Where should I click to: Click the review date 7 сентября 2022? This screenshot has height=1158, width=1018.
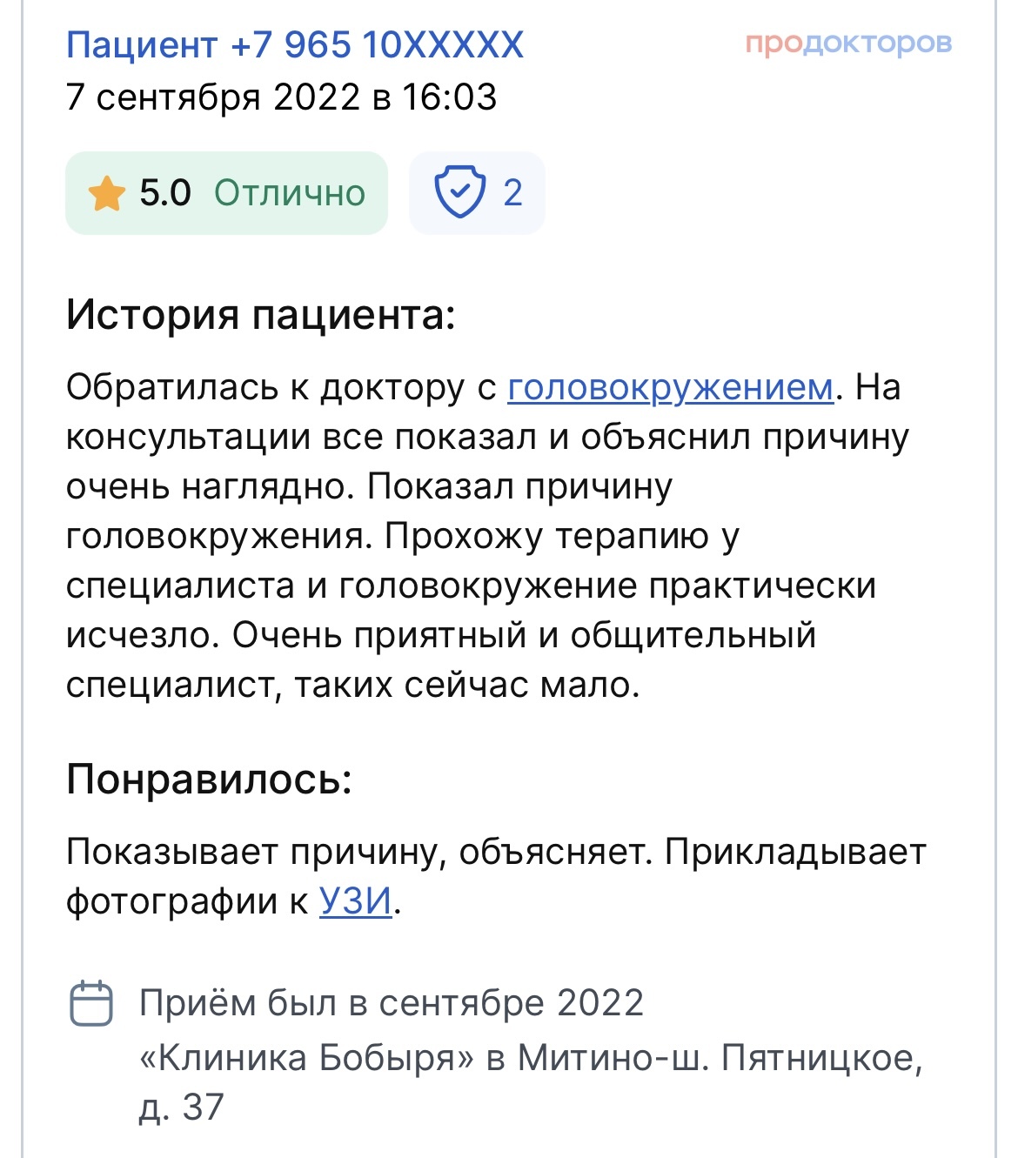[x=281, y=97]
